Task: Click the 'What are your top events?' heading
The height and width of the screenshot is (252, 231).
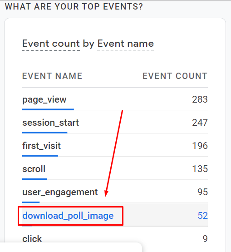Action: click(74, 7)
